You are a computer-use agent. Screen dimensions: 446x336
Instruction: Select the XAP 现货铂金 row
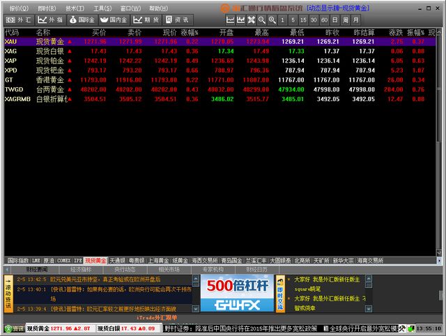pos(220,61)
